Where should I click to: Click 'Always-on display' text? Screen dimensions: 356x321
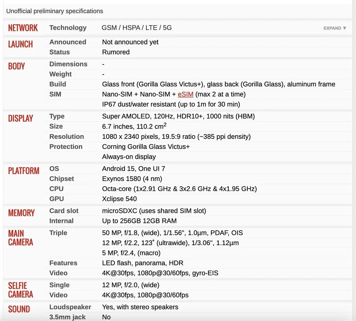tap(129, 157)
